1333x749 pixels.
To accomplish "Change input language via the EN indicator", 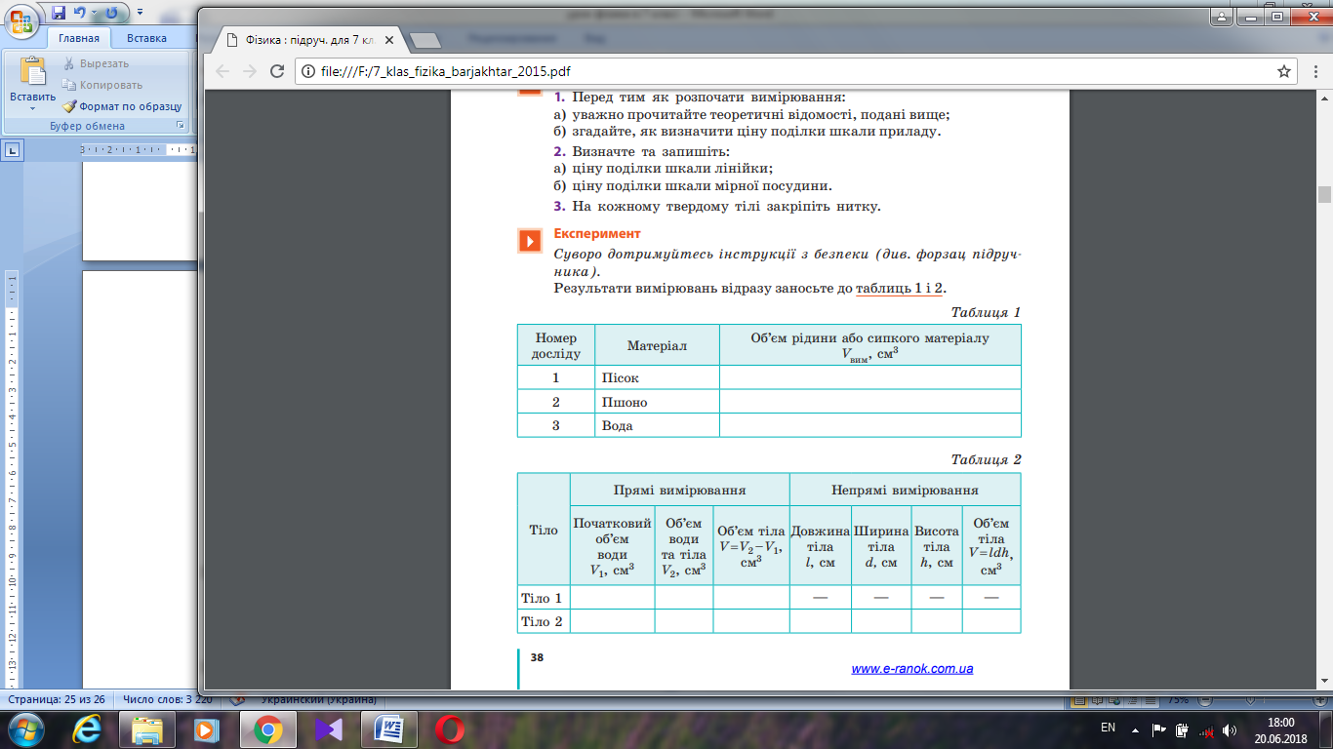I will point(1108,728).
